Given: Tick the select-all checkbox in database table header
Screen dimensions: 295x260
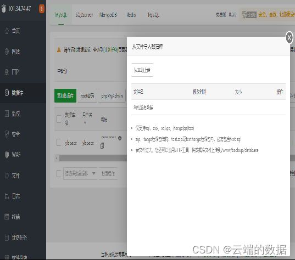Looking at the screenshot, I should pos(59,118).
